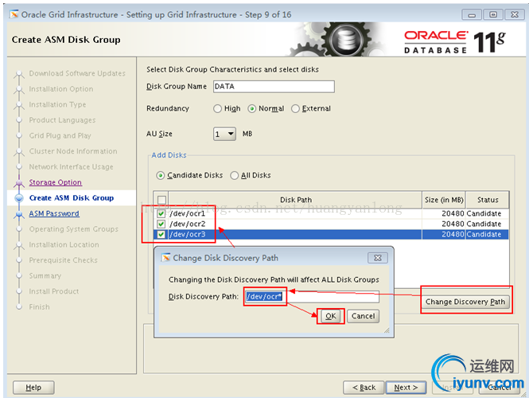Click the Candidate status of /dev/ocr2
Viewport: 529px width, 398px height.
pos(484,224)
